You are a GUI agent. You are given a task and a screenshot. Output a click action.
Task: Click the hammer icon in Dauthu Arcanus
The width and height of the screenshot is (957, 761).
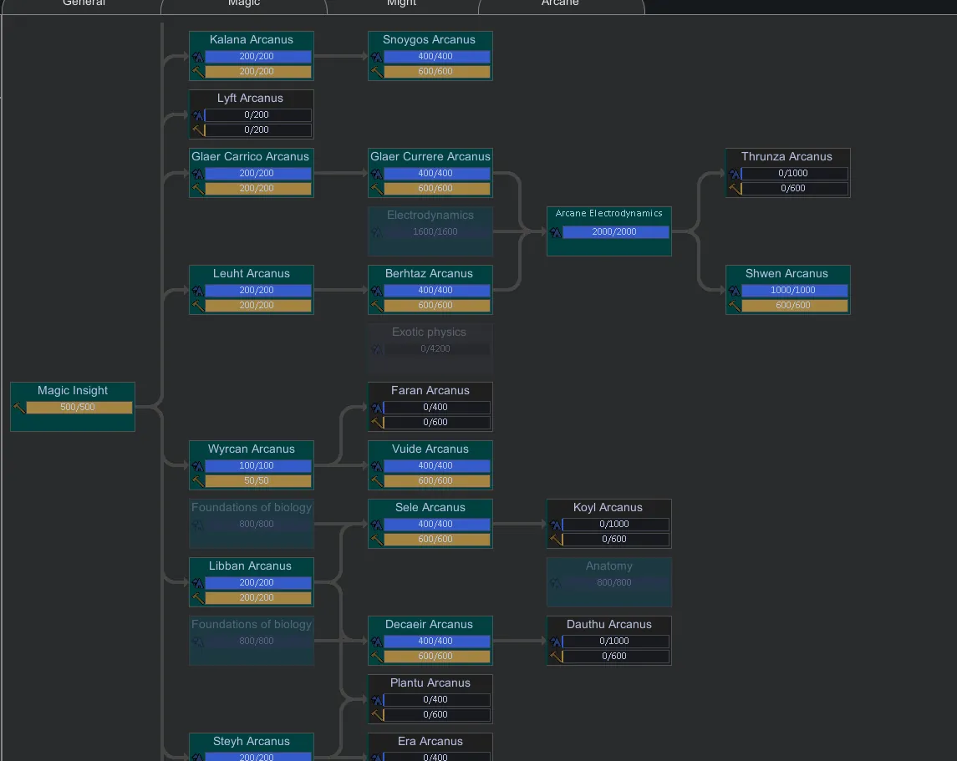pos(555,657)
